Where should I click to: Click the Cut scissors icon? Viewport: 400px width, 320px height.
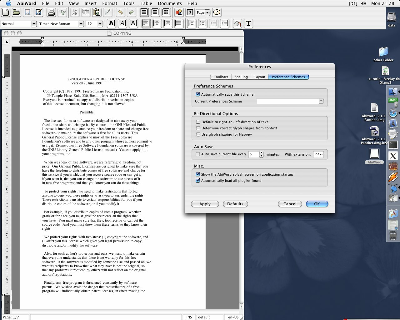click(75, 12)
